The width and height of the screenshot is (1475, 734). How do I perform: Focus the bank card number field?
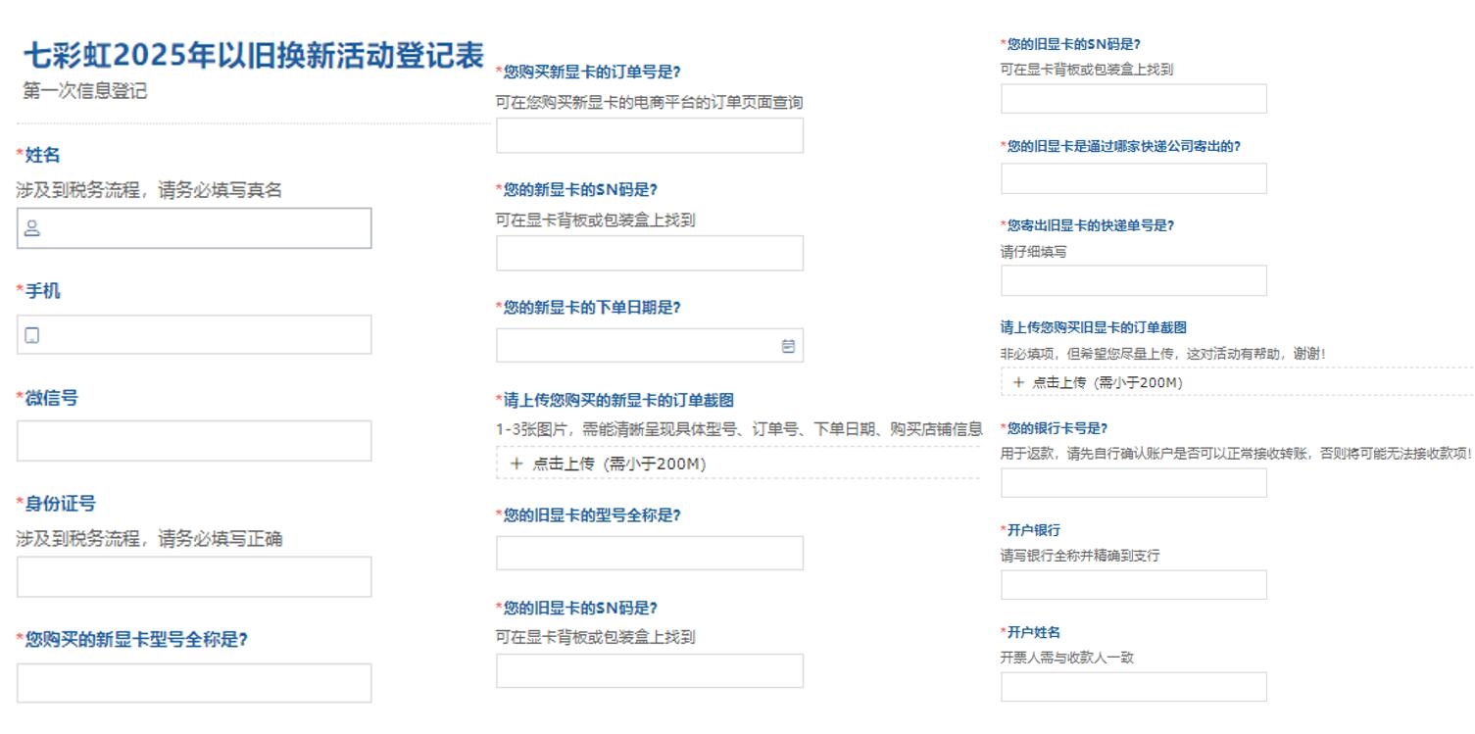click(1133, 483)
